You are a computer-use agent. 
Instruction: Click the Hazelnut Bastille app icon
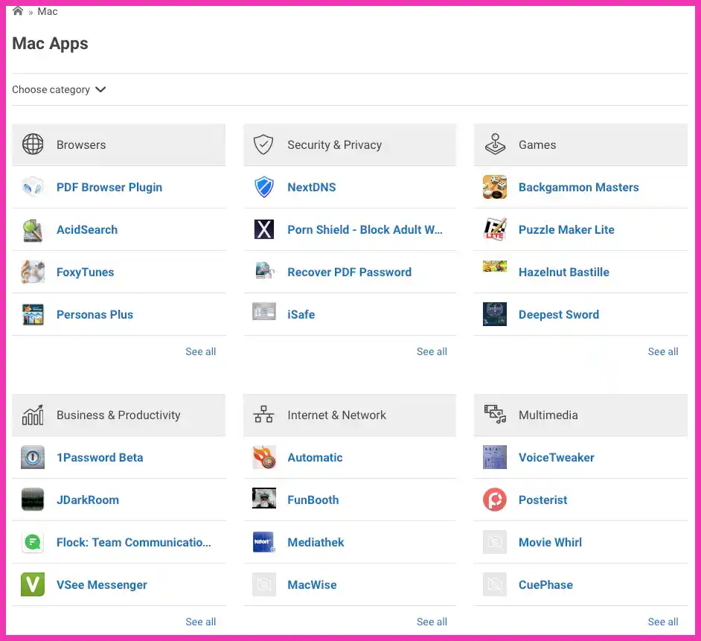point(495,267)
